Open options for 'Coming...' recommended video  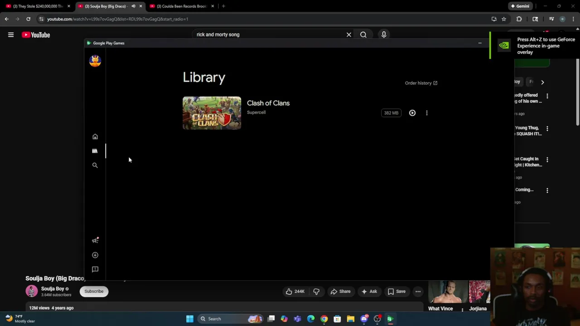click(547, 191)
